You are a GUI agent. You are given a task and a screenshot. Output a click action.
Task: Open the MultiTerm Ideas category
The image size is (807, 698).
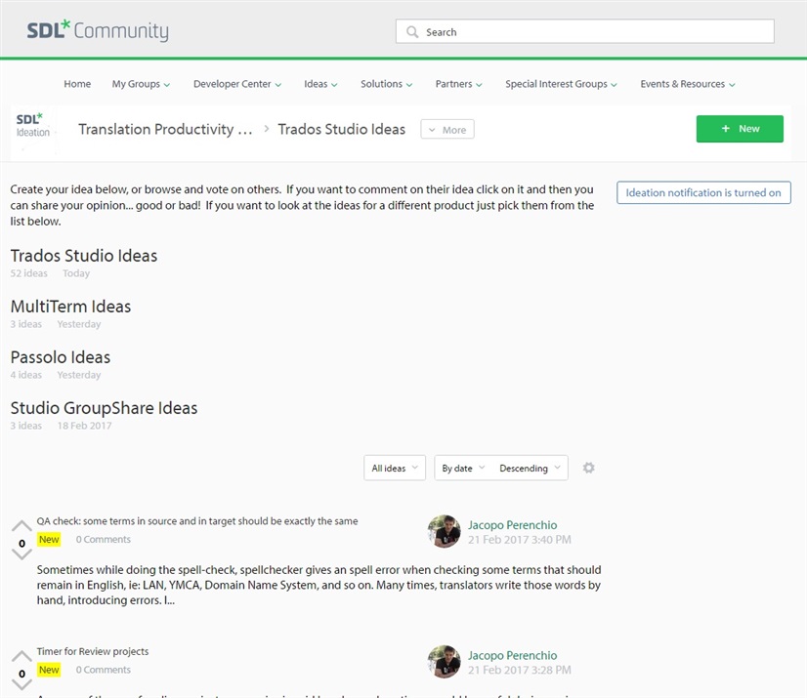pos(70,307)
